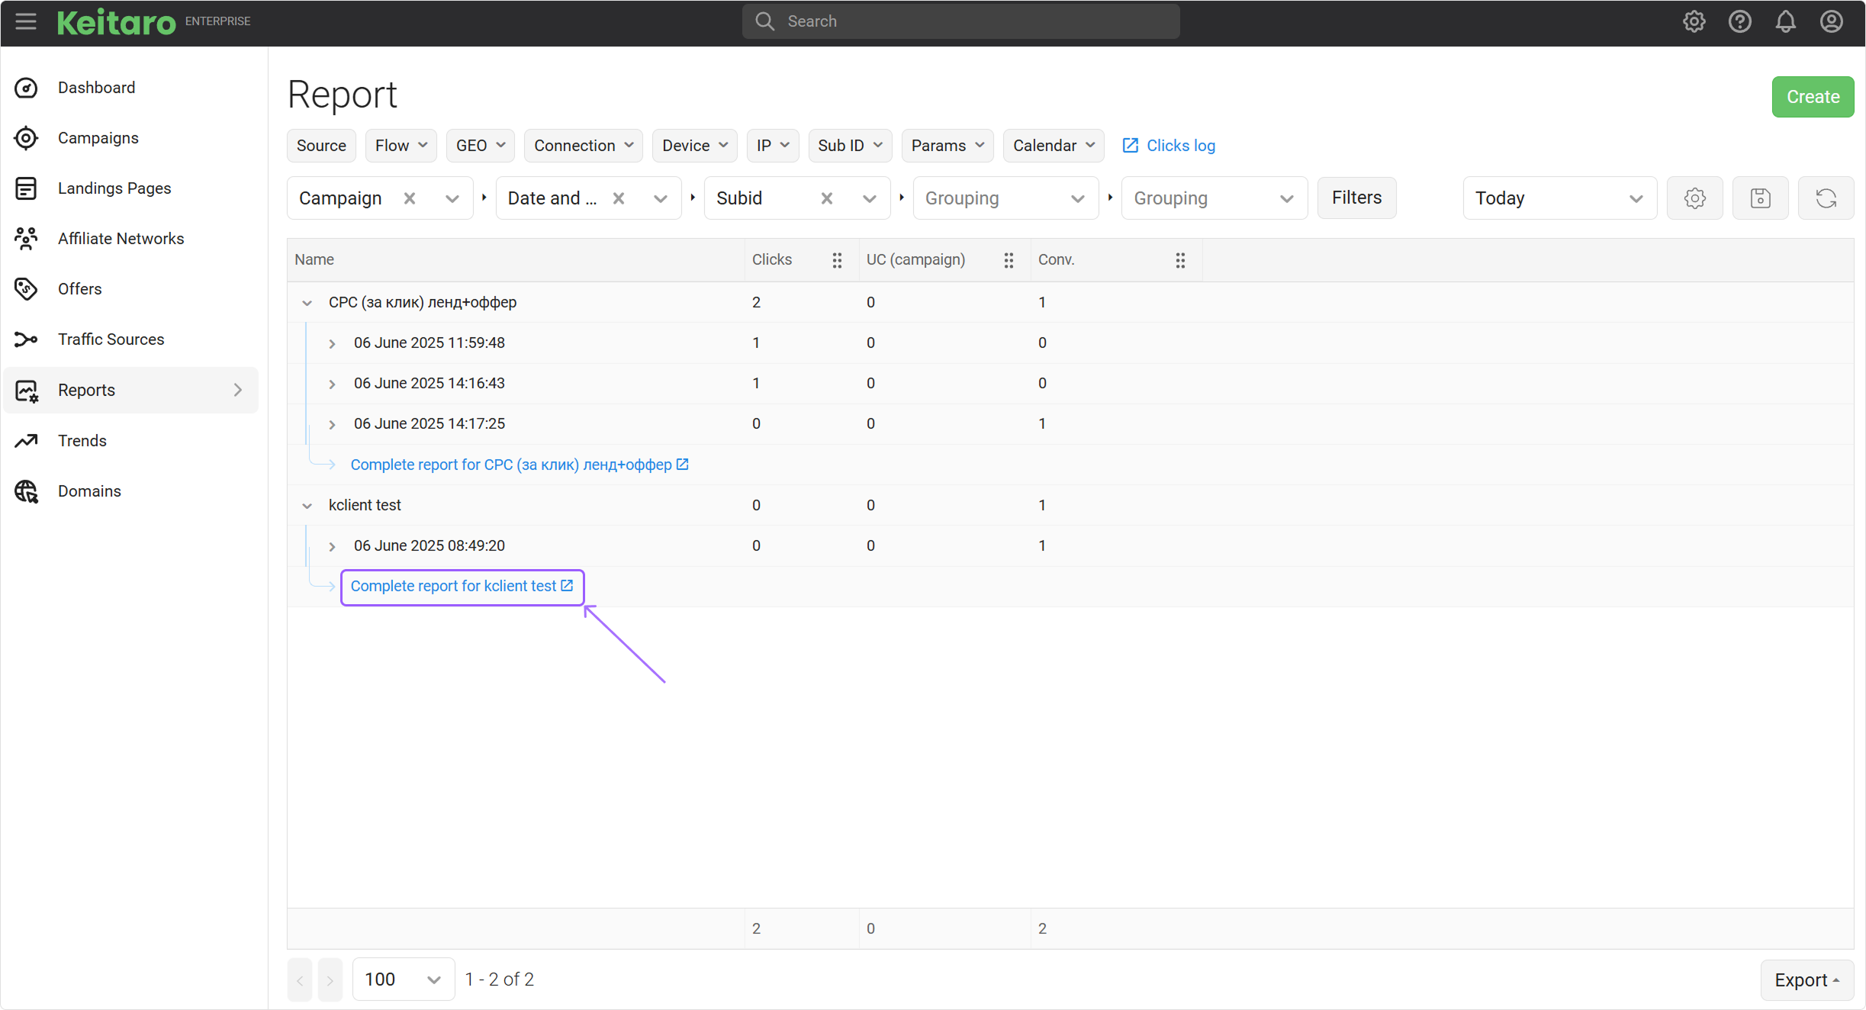This screenshot has height=1010, width=1866.
Task: Open the Flow dropdown
Action: 401,146
